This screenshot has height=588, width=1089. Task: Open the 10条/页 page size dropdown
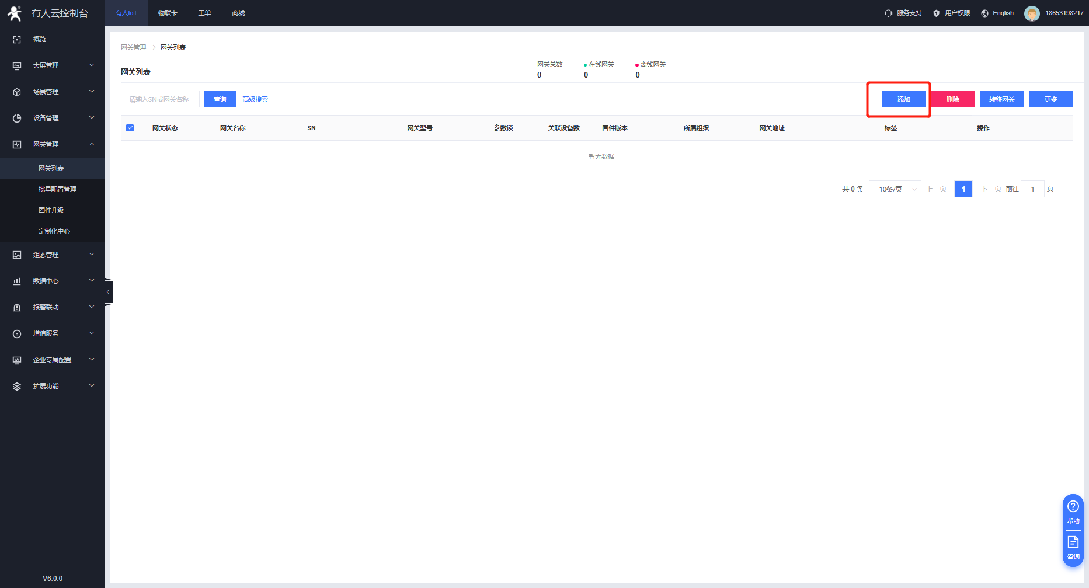[x=895, y=189]
